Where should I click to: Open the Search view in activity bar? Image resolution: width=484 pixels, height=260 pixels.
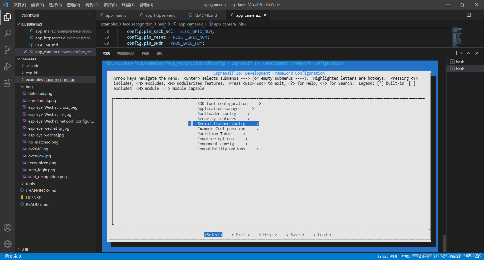[x=8, y=33]
